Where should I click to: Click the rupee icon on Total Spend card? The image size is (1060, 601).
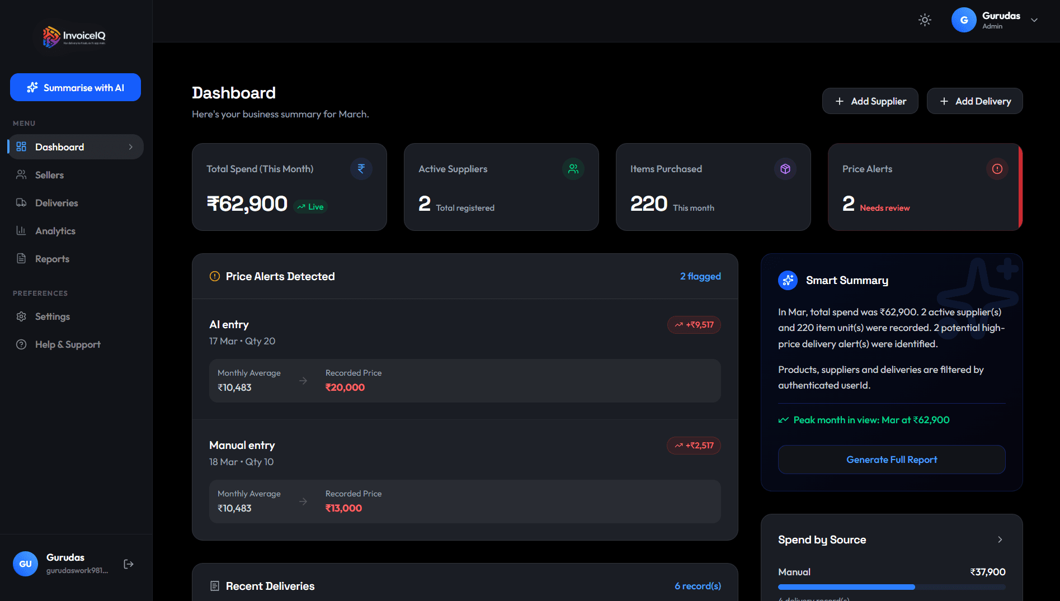coord(361,169)
